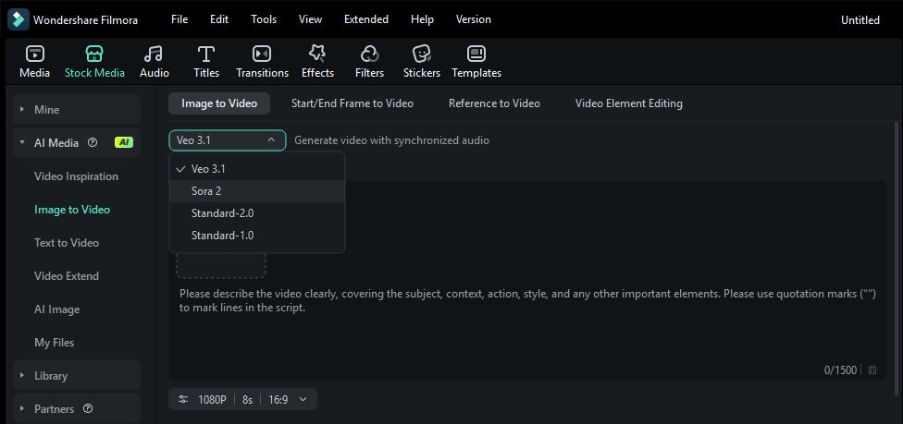Click the trash icon in prompt box
The image size is (903, 424).
click(872, 370)
